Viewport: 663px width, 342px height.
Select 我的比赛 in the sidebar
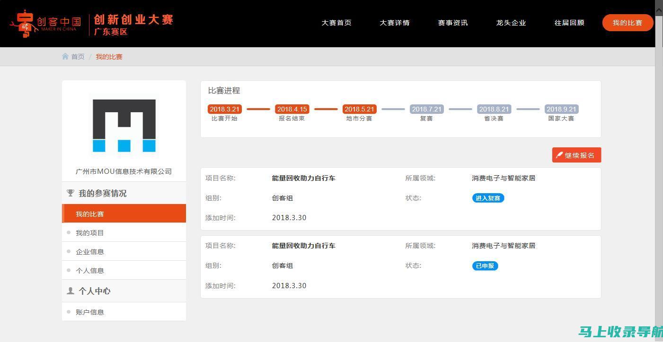coord(124,214)
